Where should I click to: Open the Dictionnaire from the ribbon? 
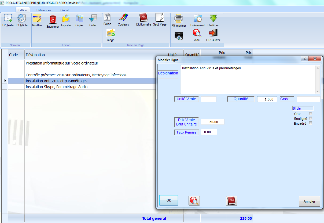point(143,18)
